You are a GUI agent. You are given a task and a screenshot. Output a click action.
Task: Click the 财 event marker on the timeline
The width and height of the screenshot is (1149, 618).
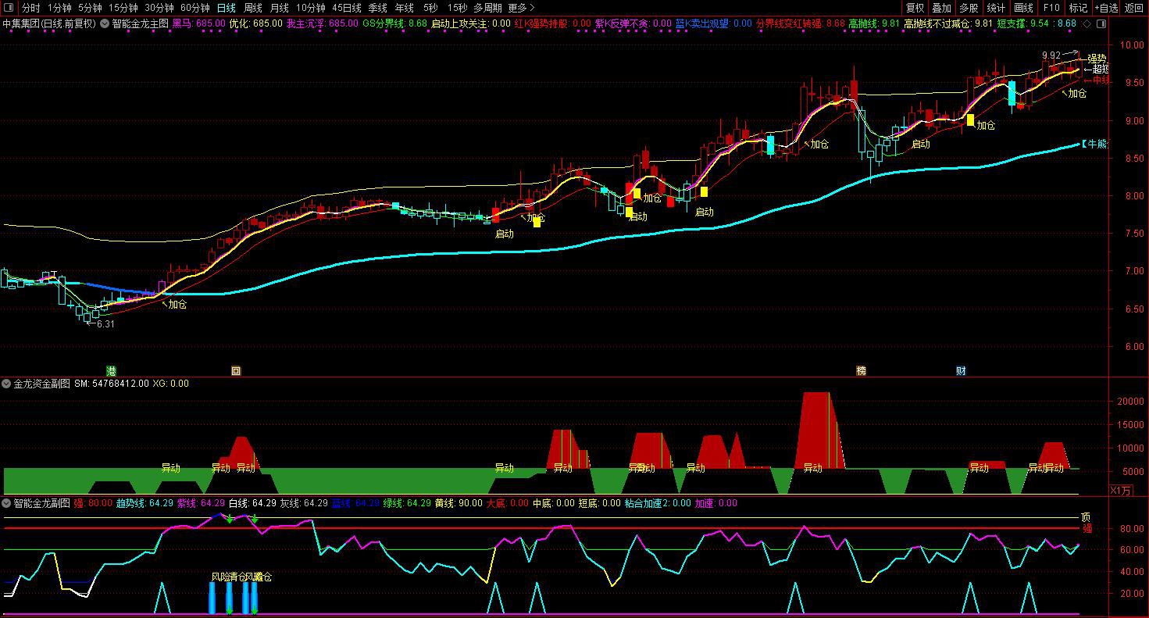point(962,371)
